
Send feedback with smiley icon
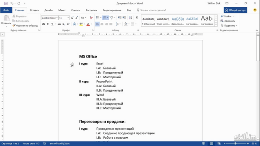(255, 10)
